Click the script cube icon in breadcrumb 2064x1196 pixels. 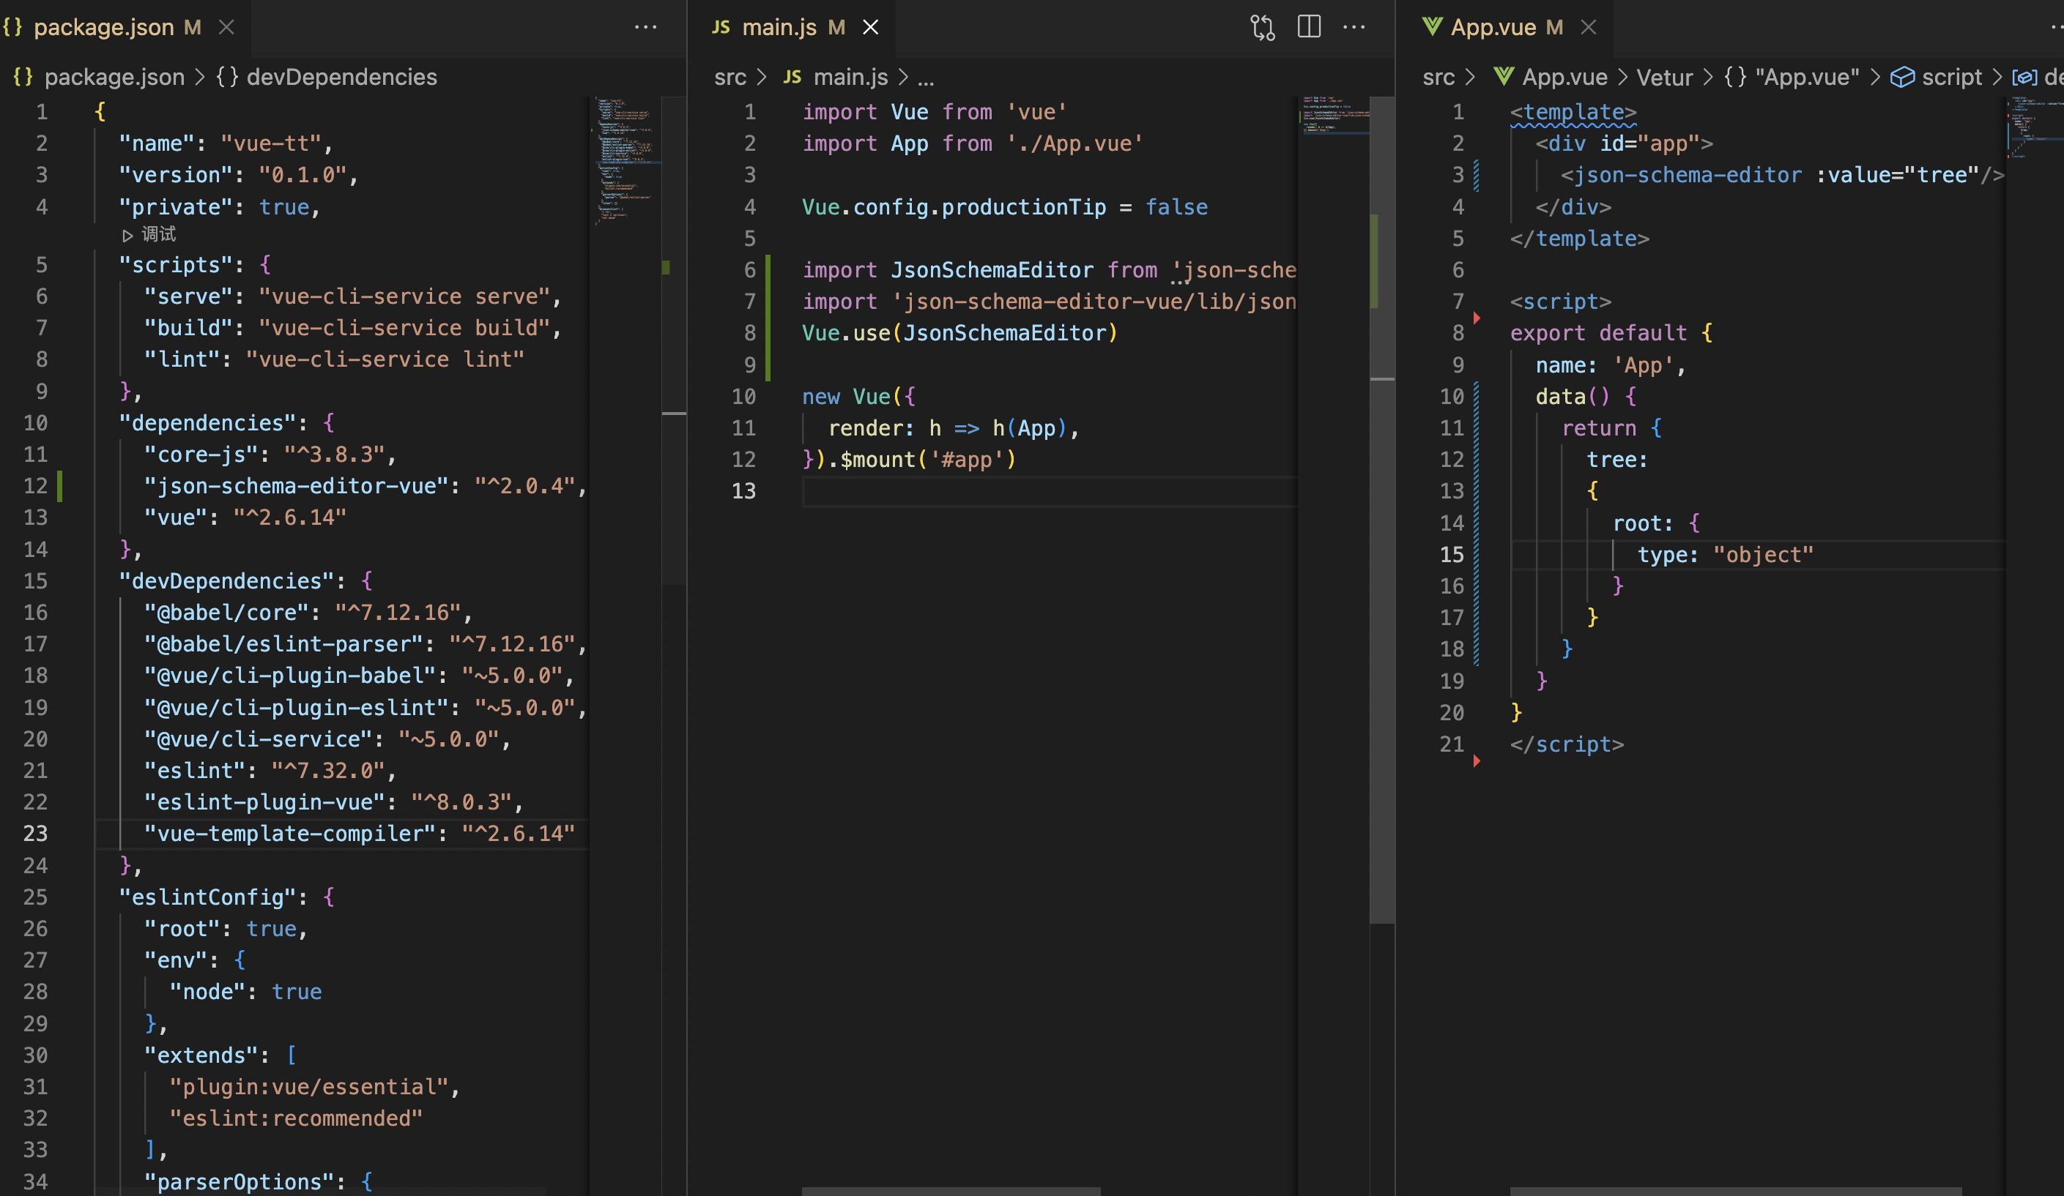pyautogui.click(x=1902, y=77)
